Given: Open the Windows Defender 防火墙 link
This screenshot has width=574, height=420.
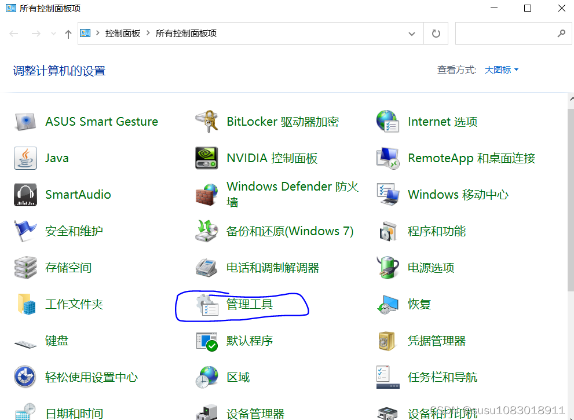Looking at the screenshot, I should click(x=292, y=193).
